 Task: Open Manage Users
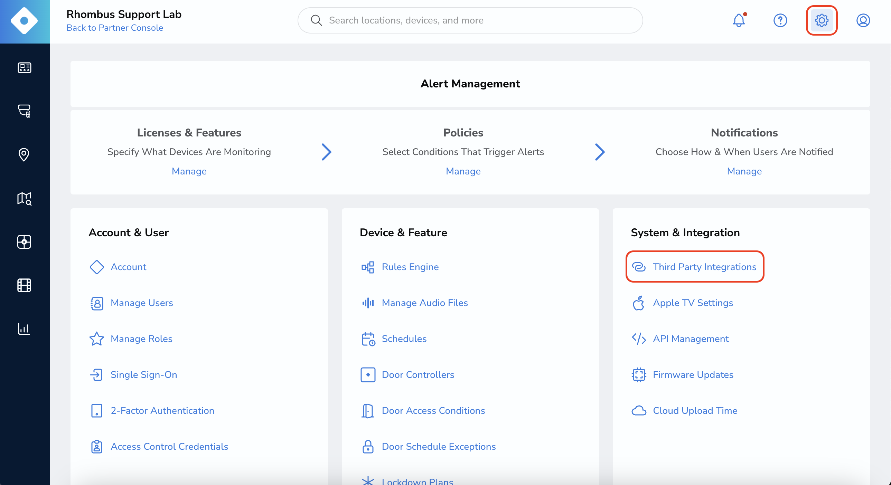pos(142,303)
